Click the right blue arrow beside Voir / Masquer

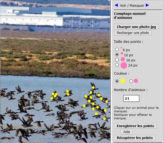tap(147, 5)
